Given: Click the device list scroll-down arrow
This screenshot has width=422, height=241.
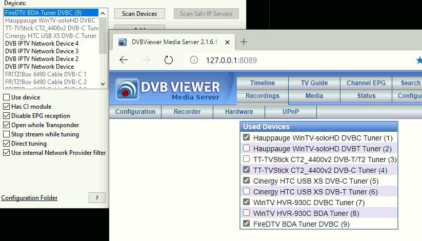Looking at the screenshot, I should pos(103,84).
